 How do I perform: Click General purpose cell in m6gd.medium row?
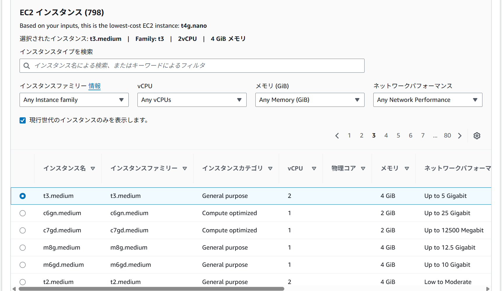point(225,265)
